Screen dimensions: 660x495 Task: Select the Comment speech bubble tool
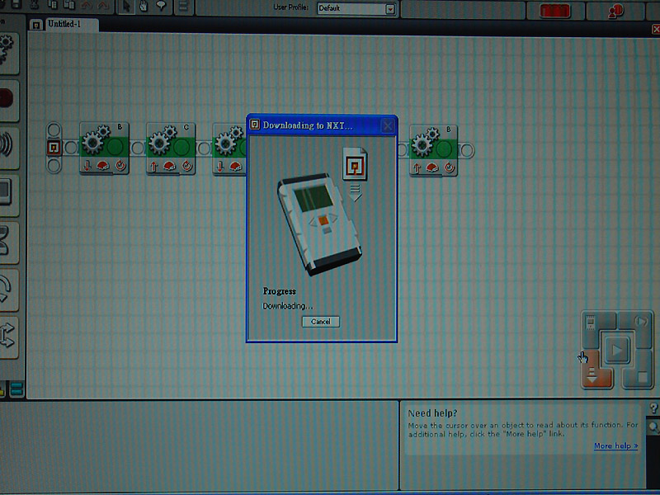161,6
